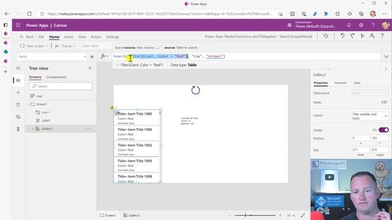Switch to the Action tab
The height and width of the screenshot is (220, 392).
point(96,37)
